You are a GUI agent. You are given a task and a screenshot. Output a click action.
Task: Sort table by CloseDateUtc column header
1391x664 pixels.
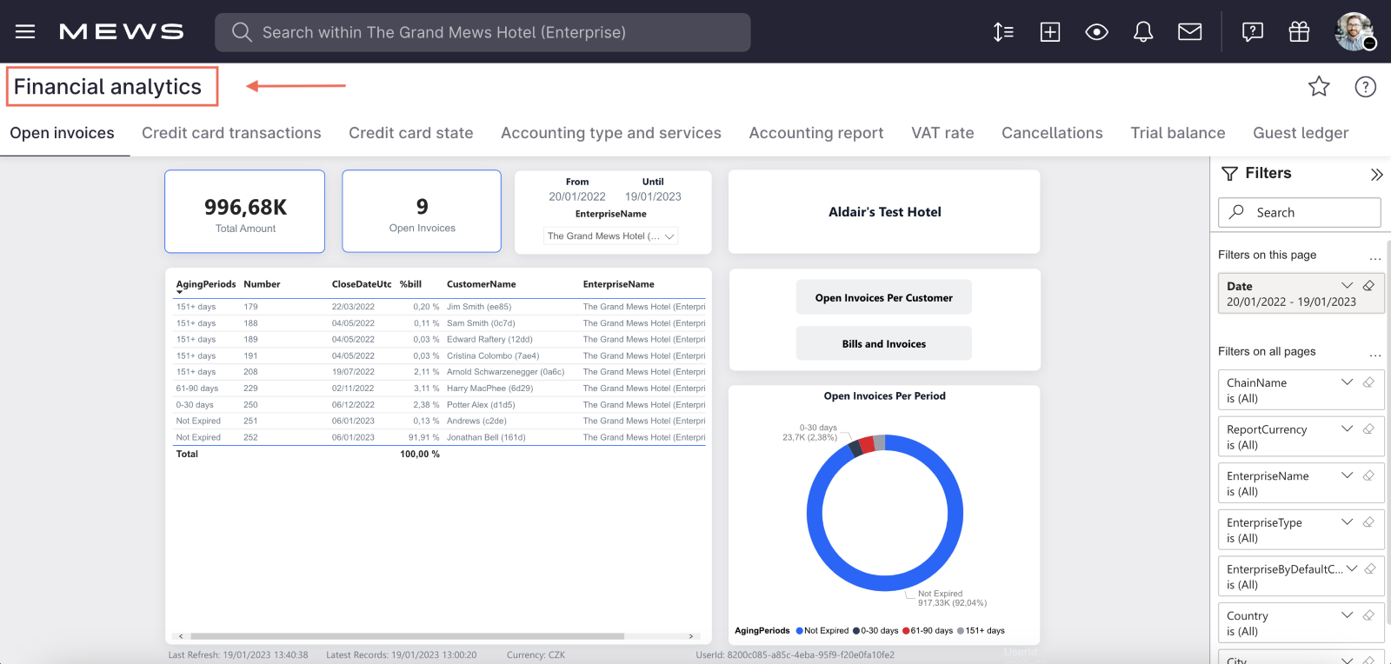[x=362, y=284]
